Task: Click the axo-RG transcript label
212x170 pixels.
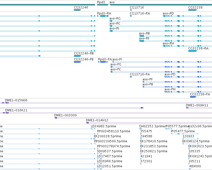Action: (x=115, y=18)
